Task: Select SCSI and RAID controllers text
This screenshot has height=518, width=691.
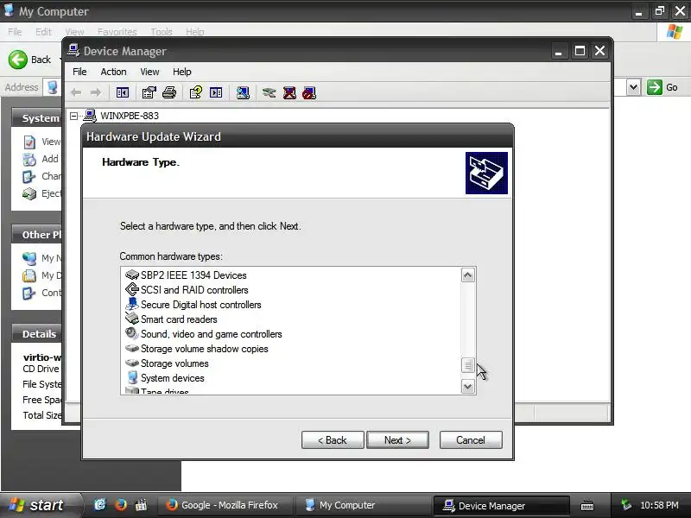Action: (x=194, y=290)
